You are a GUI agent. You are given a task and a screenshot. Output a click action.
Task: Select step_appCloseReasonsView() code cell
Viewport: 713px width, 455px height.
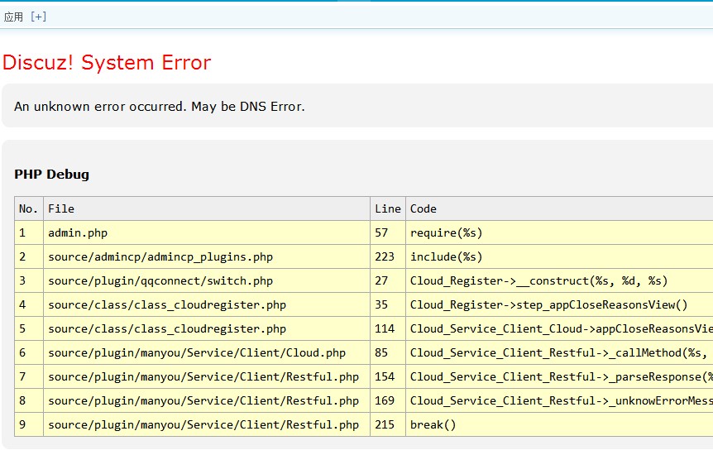[x=559, y=304]
